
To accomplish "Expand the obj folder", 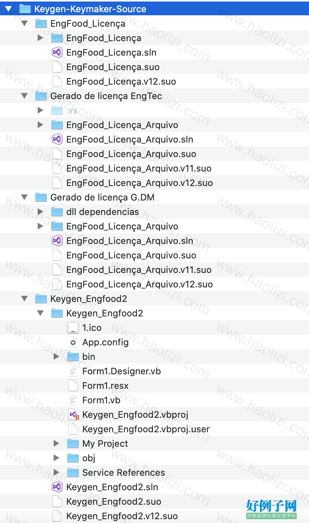I will coord(56,458).
